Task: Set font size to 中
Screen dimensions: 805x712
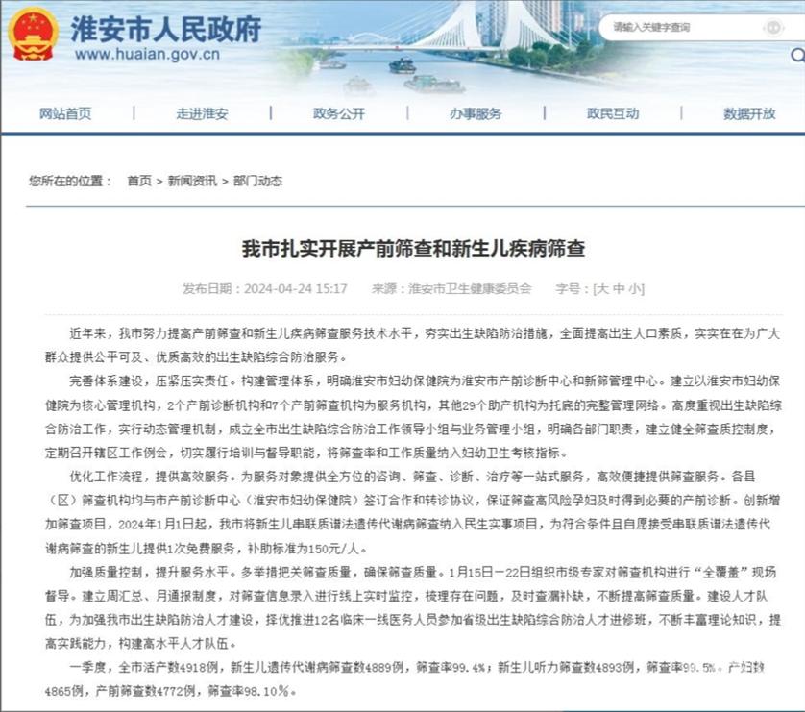Action: click(619, 288)
